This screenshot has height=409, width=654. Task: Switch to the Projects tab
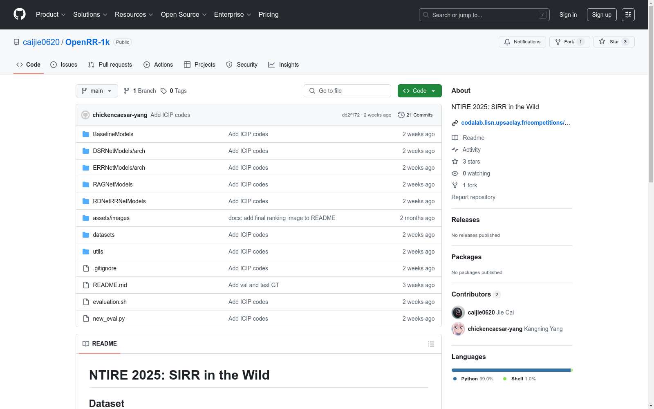point(199,65)
